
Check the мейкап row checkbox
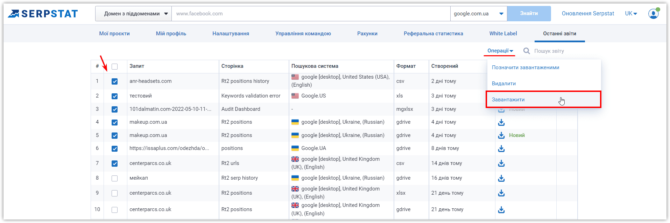tap(114, 178)
